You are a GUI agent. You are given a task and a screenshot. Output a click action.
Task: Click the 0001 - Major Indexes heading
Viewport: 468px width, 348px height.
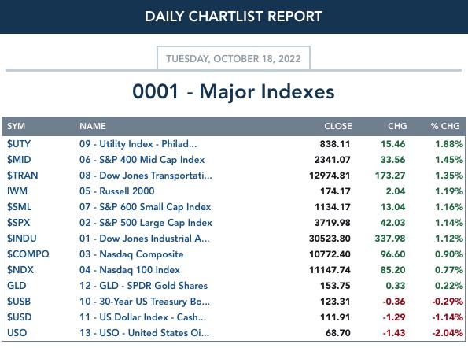[234, 91]
